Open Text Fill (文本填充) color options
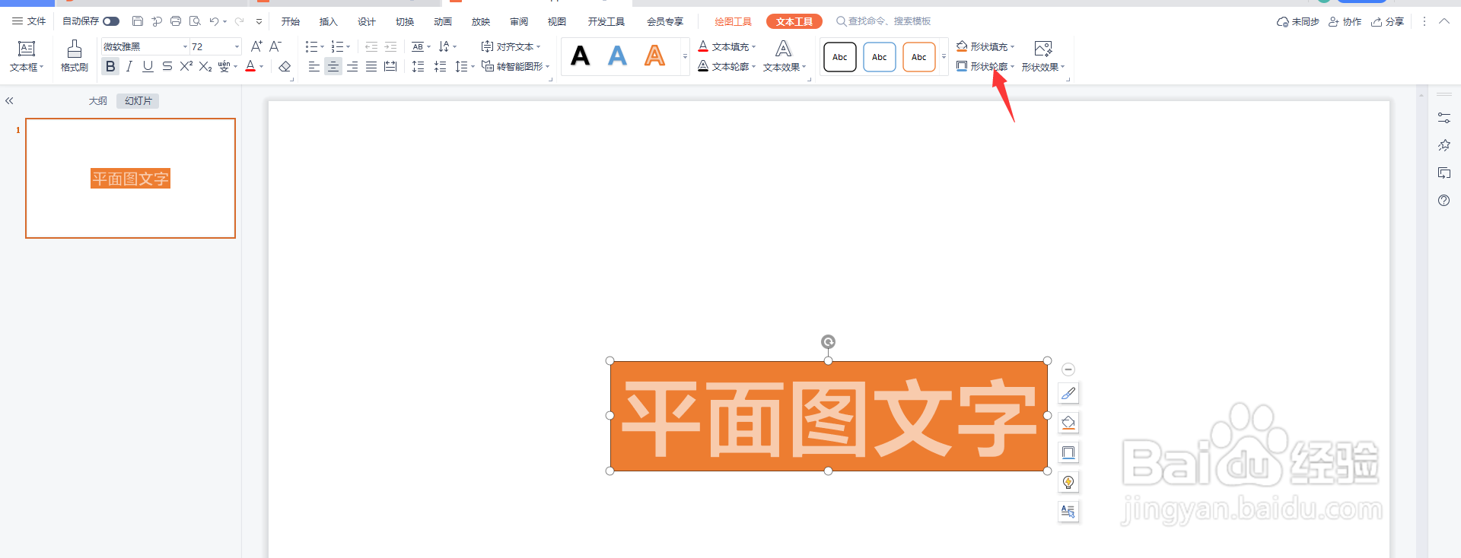The width and height of the screenshot is (1461, 558). click(727, 47)
